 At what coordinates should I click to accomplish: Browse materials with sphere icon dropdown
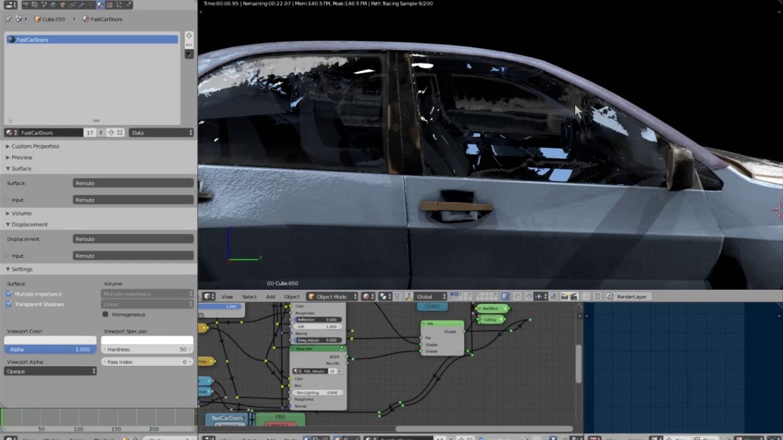[10, 133]
